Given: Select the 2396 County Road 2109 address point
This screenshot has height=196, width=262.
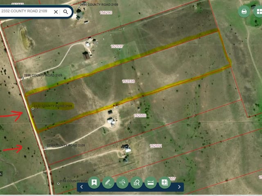Looking at the screenshot, I should pos(23,78).
